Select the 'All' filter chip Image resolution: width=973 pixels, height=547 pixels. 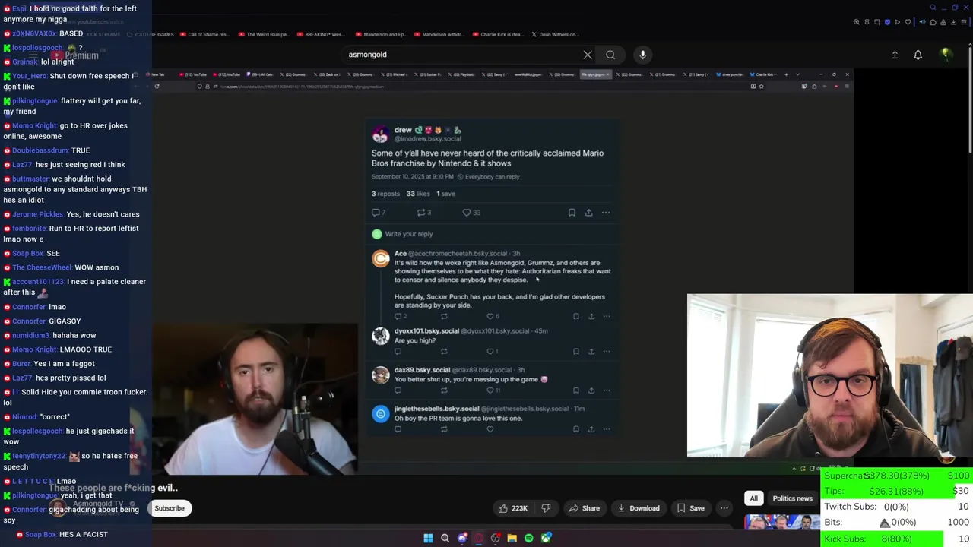(x=753, y=498)
